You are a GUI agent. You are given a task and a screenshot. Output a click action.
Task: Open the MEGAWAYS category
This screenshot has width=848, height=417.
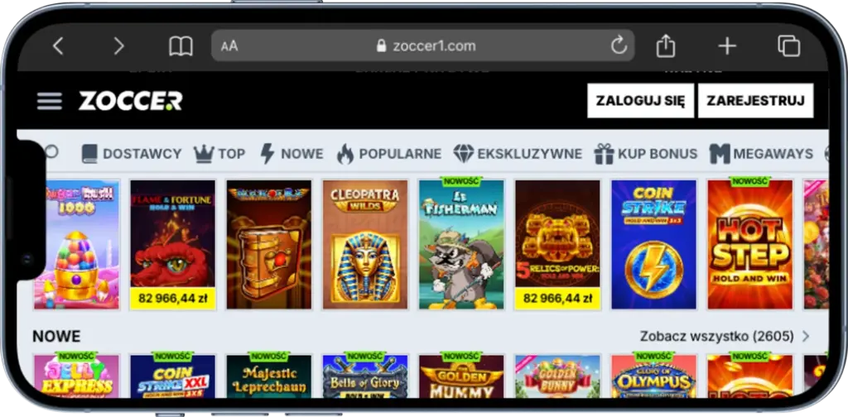(x=761, y=154)
